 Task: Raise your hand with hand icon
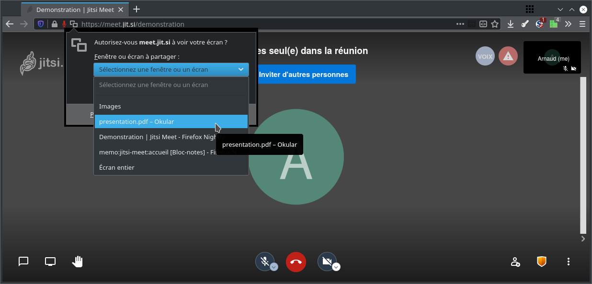77,262
